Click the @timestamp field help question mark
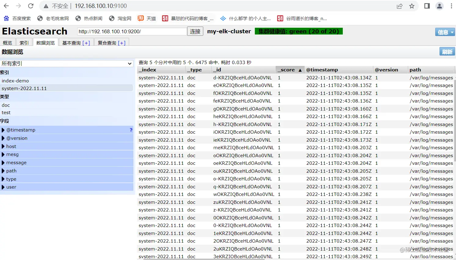The width and height of the screenshot is (456, 260). pyautogui.click(x=131, y=130)
